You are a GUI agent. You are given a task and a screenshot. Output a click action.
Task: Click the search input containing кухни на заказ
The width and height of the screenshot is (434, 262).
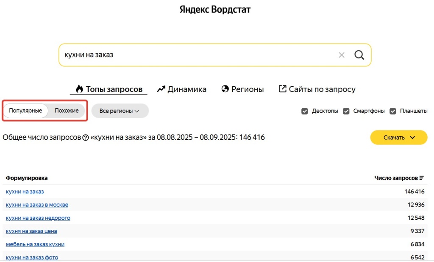click(215, 55)
